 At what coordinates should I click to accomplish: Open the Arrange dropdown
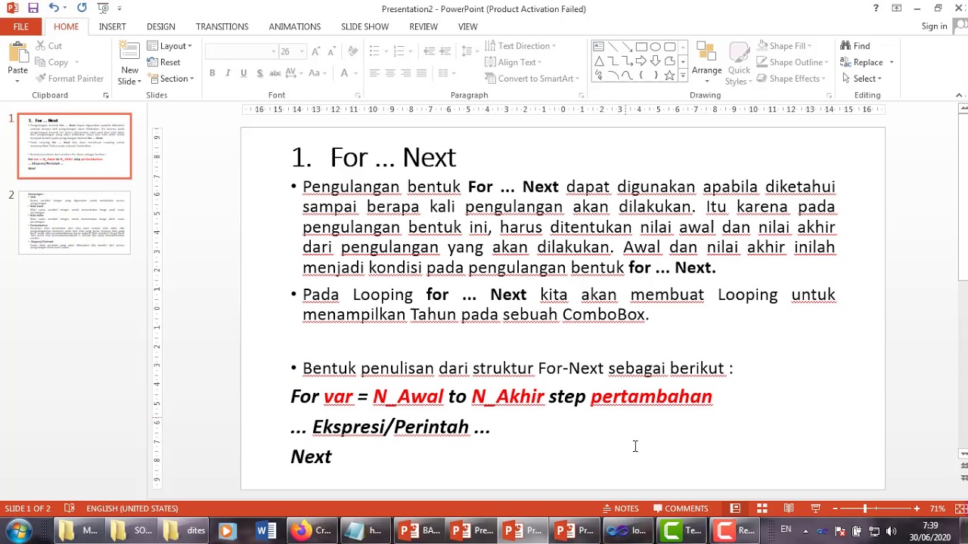pyautogui.click(x=706, y=64)
